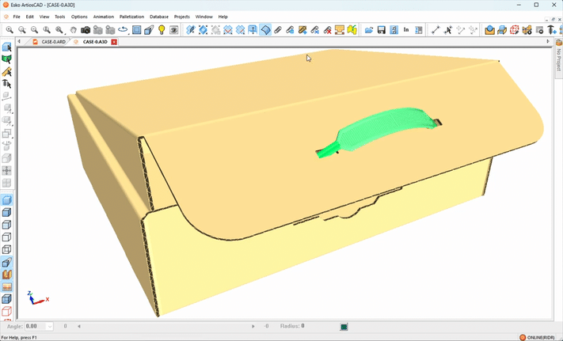Open the Database menu

tap(159, 17)
